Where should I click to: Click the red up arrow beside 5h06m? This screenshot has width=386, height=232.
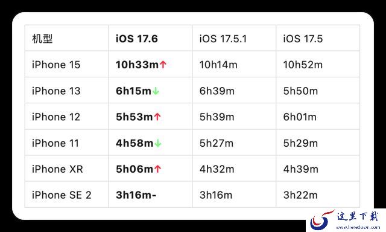pos(158,169)
